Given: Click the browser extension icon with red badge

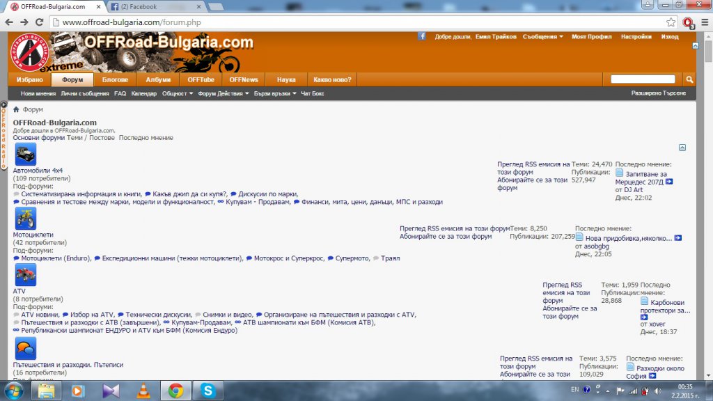Looking at the screenshot, I should click(687, 22).
